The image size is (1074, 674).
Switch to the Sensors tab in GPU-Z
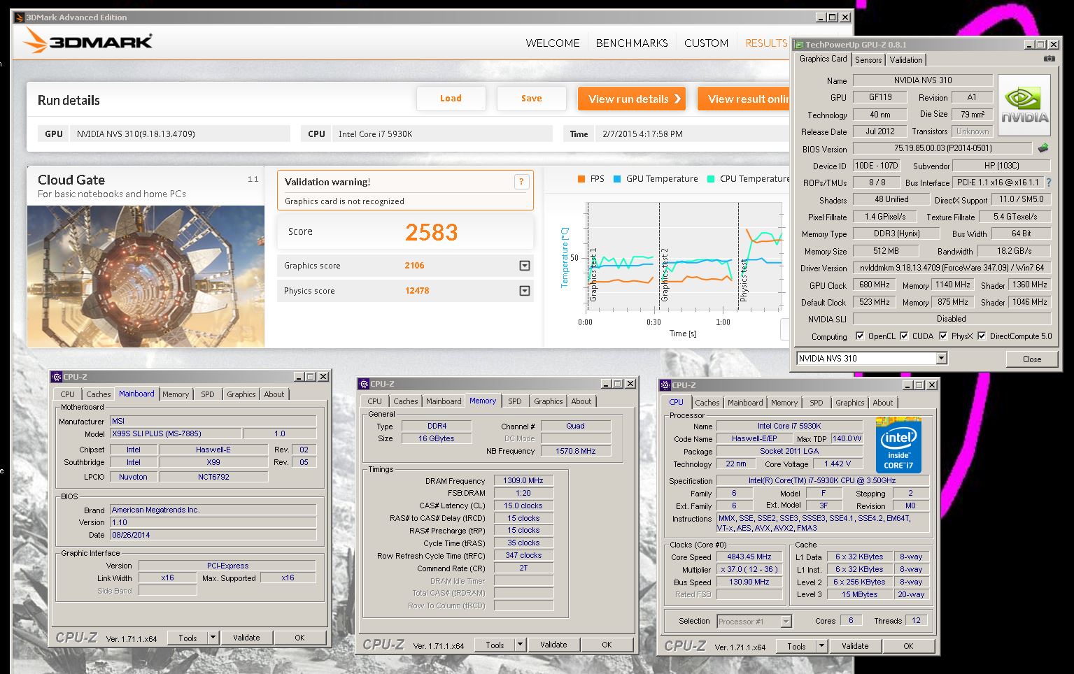(x=868, y=60)
